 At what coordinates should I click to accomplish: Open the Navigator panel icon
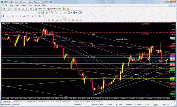(x=23, y=9)
